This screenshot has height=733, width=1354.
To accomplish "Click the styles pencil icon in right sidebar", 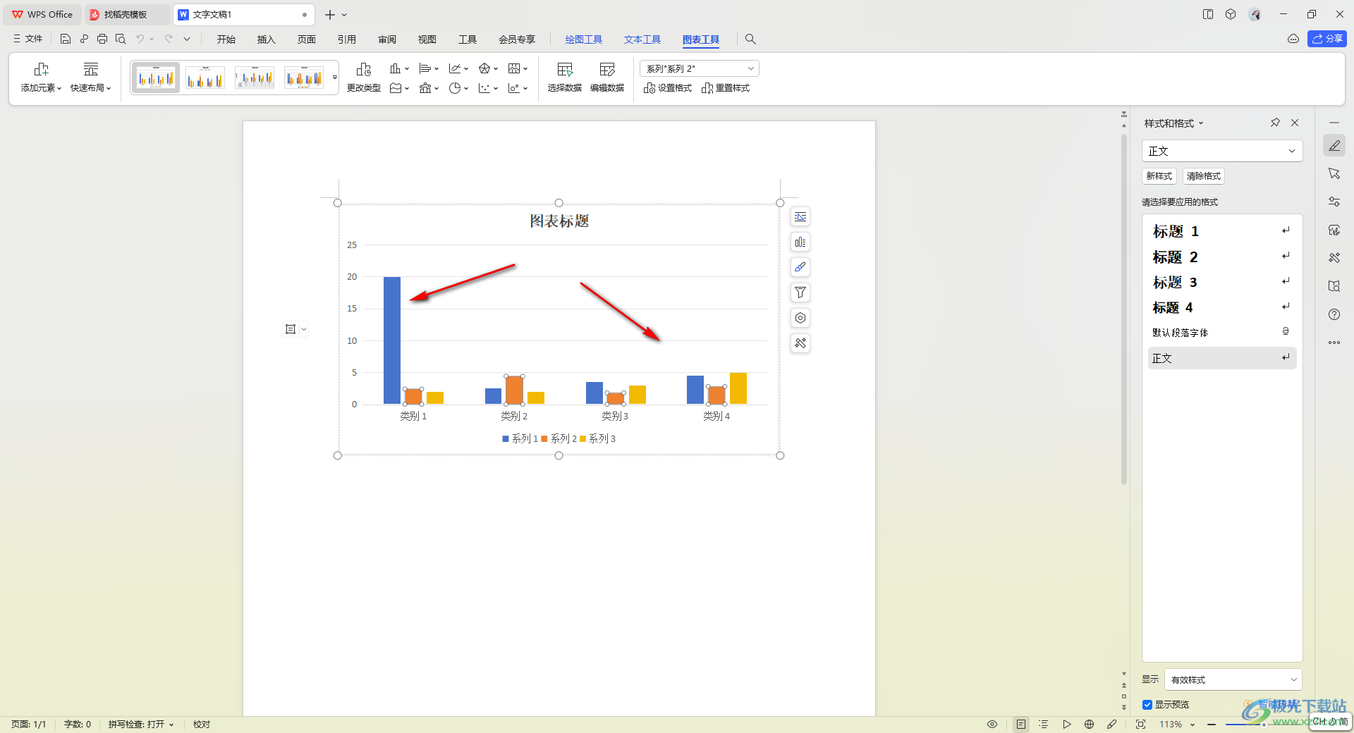I will coord(1334,146).
